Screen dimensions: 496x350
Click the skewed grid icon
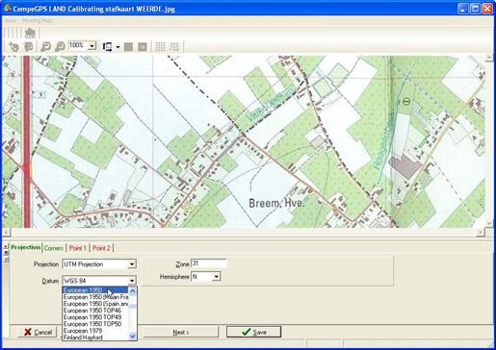174,47
